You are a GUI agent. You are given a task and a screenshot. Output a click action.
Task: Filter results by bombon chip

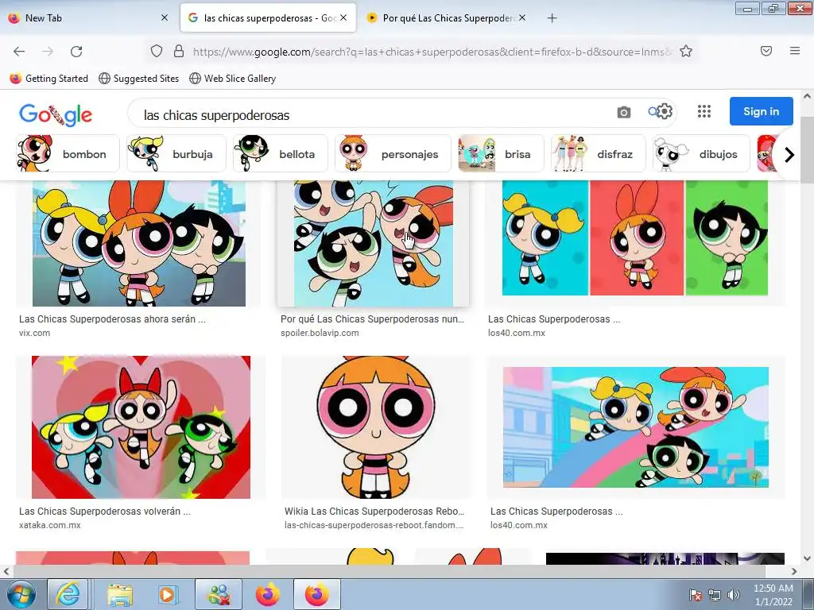[68, 153]
